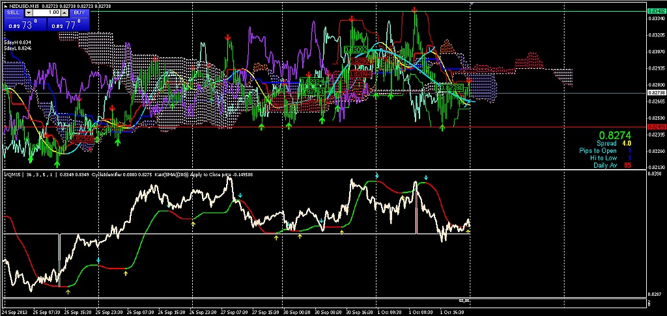Click the Spread 4.0 readout

(x=614, y=144)
